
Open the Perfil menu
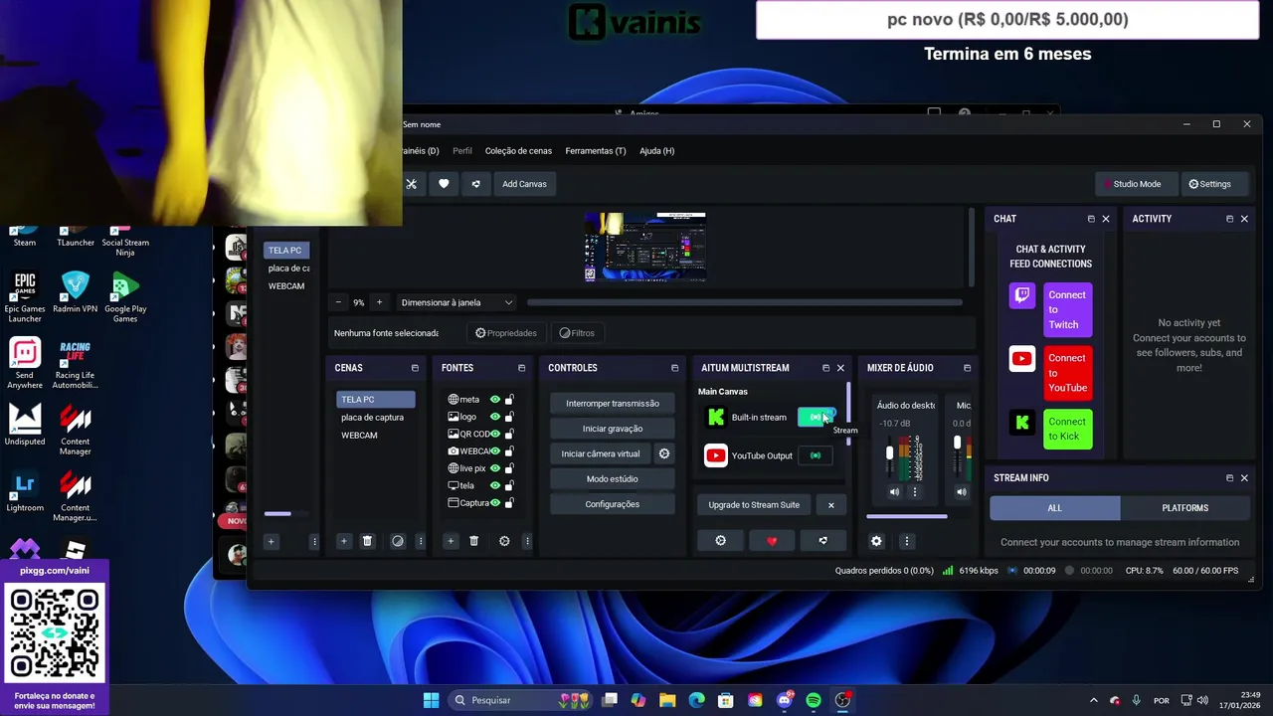tap(462, 151)
